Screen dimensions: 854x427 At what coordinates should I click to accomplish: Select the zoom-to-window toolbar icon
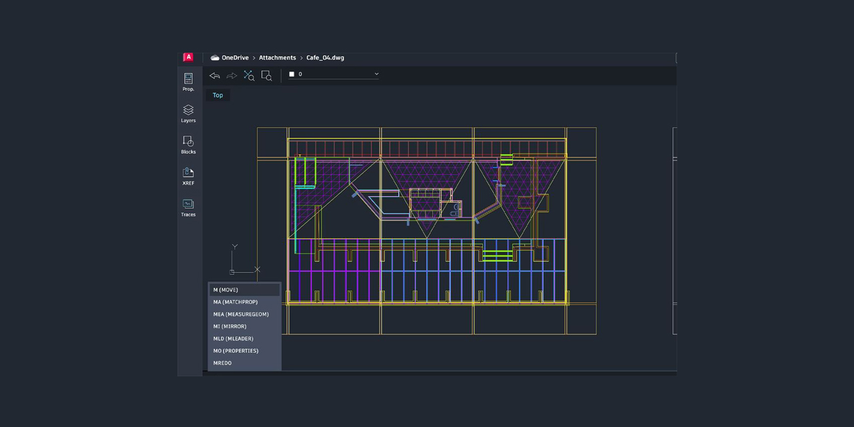click(266, 75)
